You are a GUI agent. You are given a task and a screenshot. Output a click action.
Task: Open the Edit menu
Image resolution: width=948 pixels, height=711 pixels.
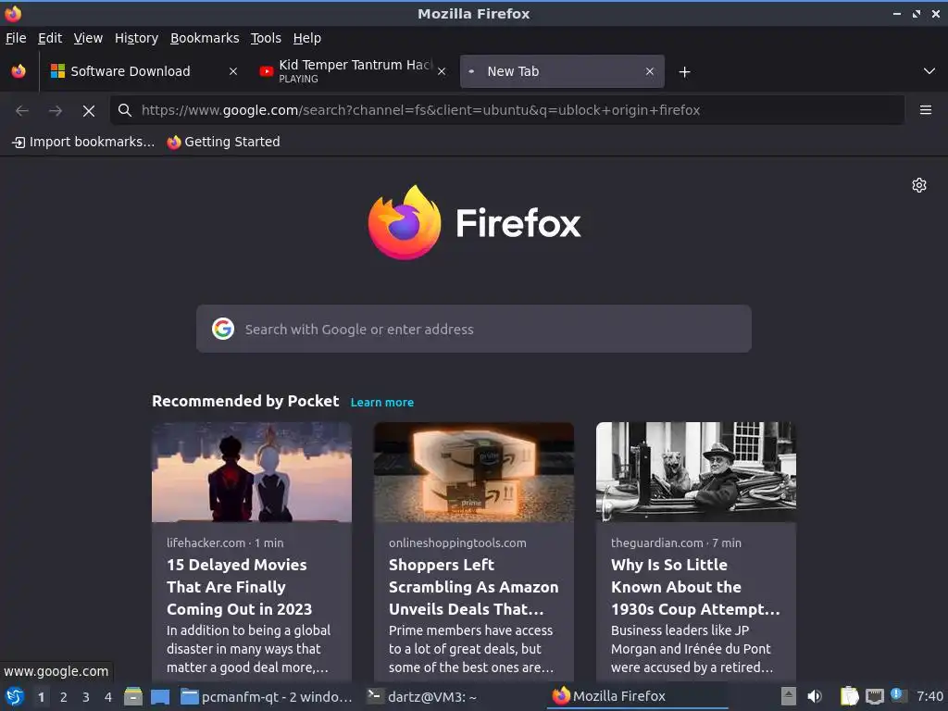pyautogui.click(x=50, y=38)
